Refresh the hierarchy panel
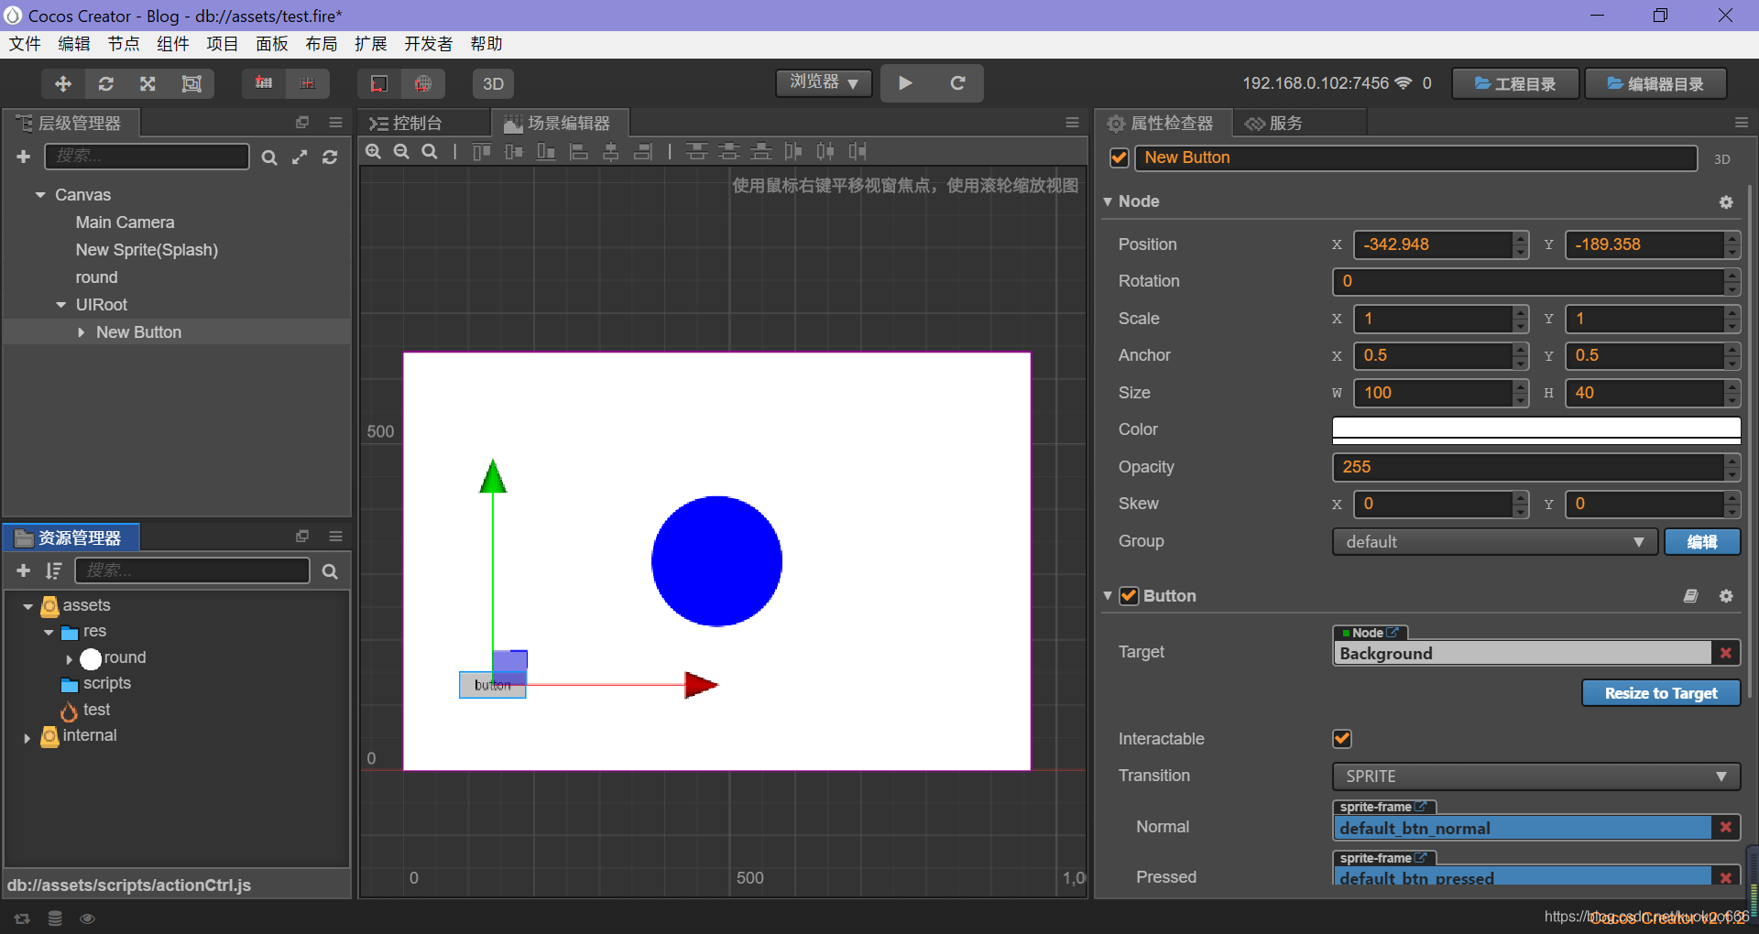Viewport: 1759px width, 934px height. click(x=330, y=157)
